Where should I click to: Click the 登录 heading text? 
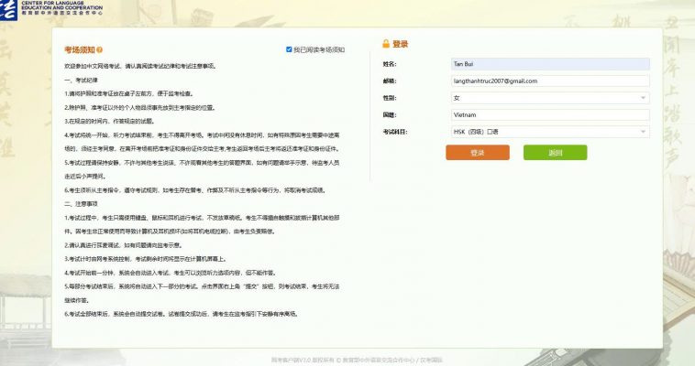tap(401, 44)
